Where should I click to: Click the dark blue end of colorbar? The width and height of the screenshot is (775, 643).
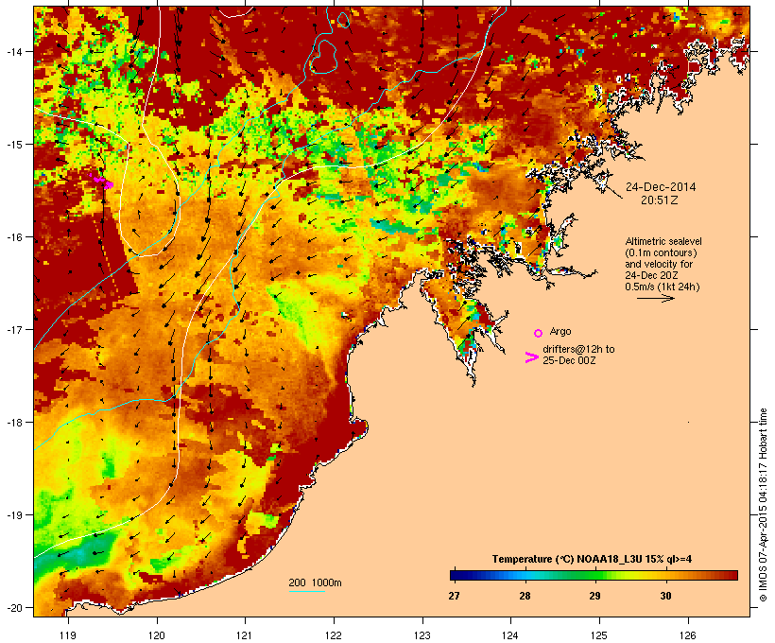(x=457, y=575)
